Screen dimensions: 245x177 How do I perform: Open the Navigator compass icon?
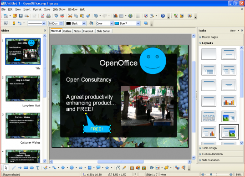click(x=146, y=16)
